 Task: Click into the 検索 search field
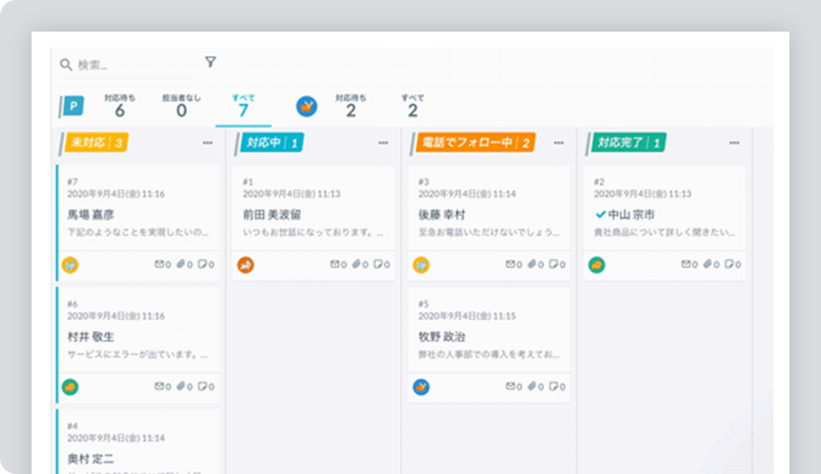tap(132, 64)
